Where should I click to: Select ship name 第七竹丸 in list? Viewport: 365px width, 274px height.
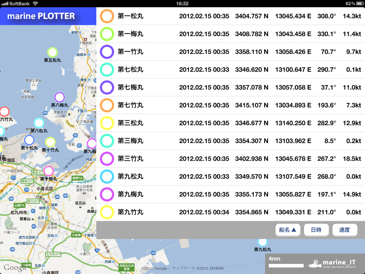130,105
